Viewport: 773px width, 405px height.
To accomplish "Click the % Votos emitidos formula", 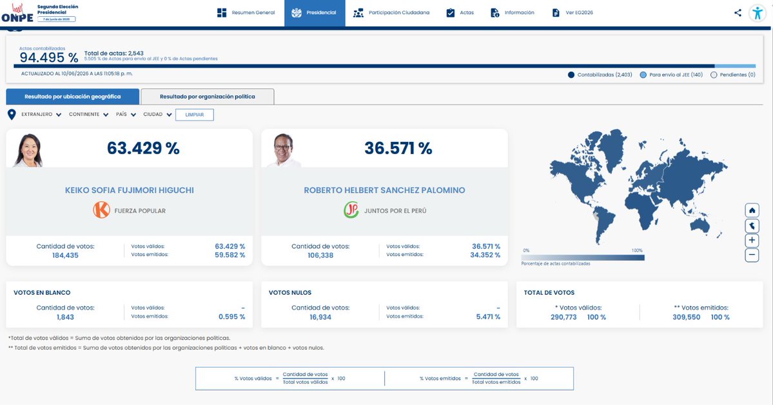I will tap(478, 379).
